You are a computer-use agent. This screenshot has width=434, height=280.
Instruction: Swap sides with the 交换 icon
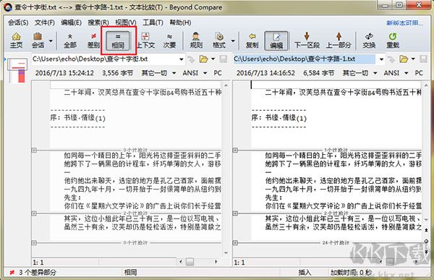[x=369, y=41]
